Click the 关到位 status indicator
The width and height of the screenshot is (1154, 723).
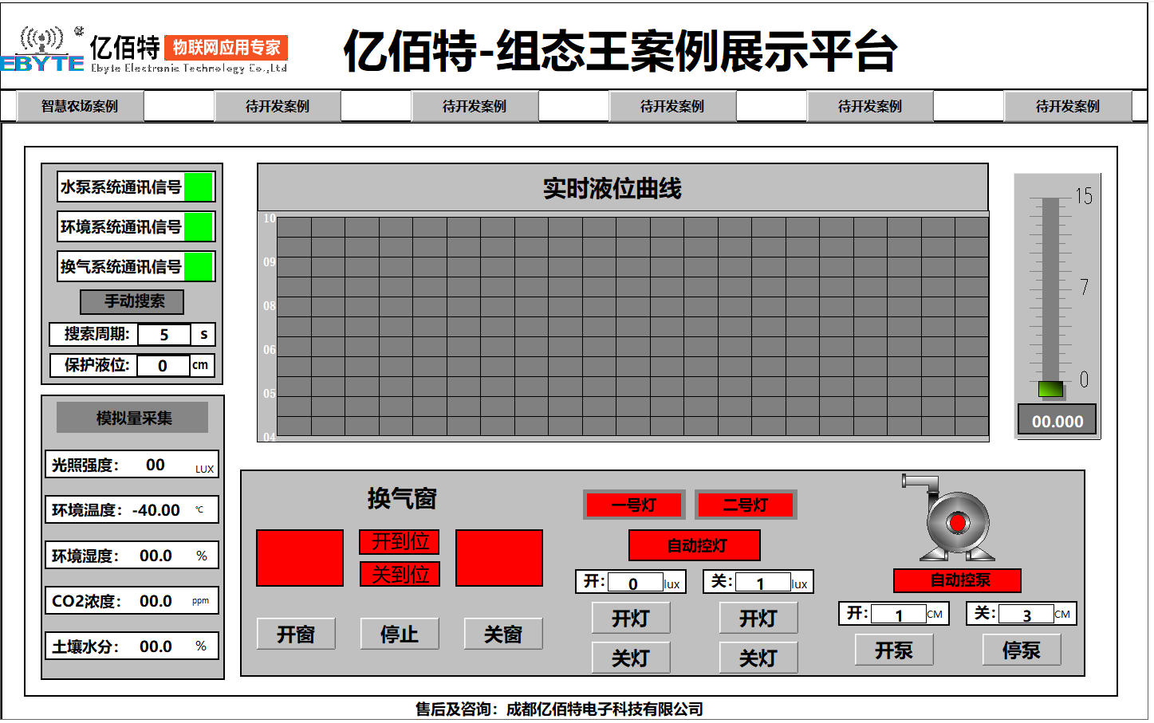pyautogui.click(x=400, y=573)
